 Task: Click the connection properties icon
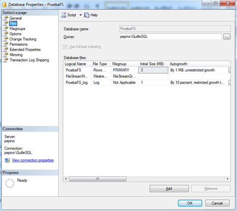[x=7, y=160]
